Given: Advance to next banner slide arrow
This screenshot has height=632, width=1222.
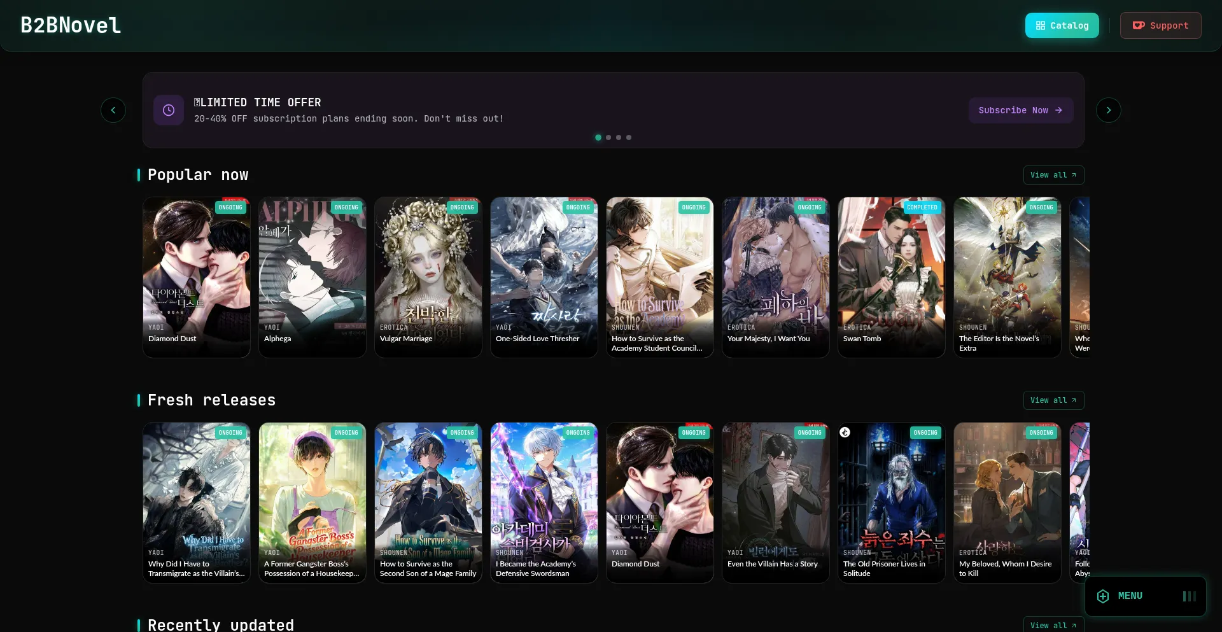Looking at the screenshot, I should (1108, 110).
